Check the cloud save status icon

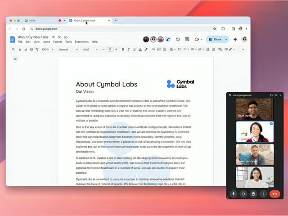click(66, 37)
